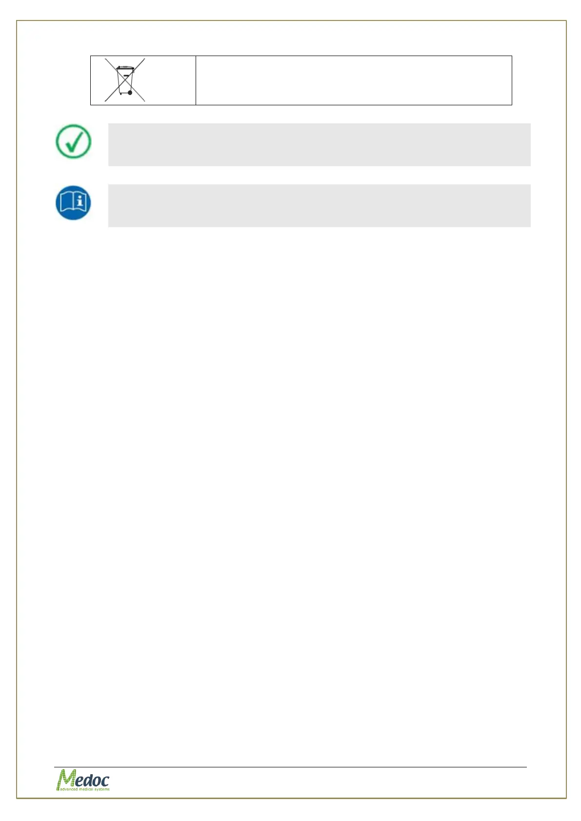Click the 'advanced medical systems' tagline
The width and height of the screenshot is (581, 821).
pos(85,789)
